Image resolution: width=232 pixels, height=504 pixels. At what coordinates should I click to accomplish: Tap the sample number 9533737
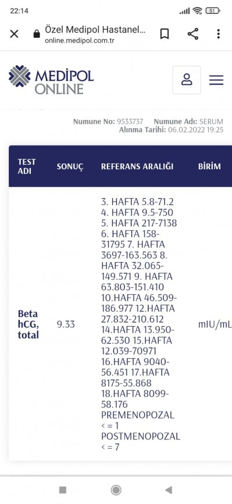[130, 121]
